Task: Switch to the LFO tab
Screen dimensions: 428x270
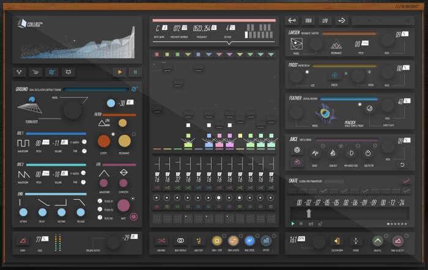Action: pos(325,20)
